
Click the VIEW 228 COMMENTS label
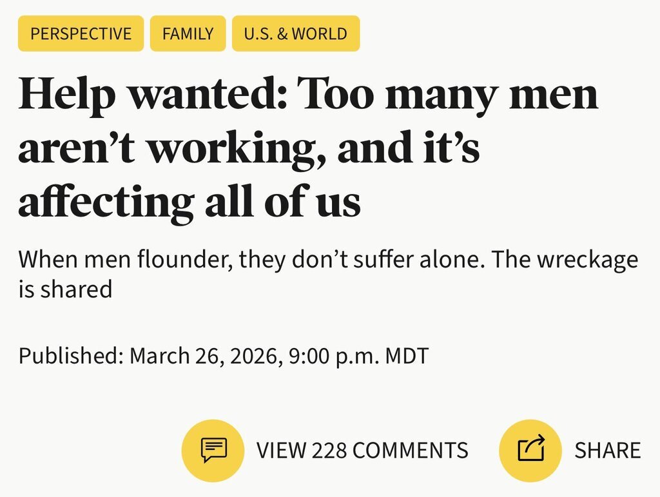(362, 450)
